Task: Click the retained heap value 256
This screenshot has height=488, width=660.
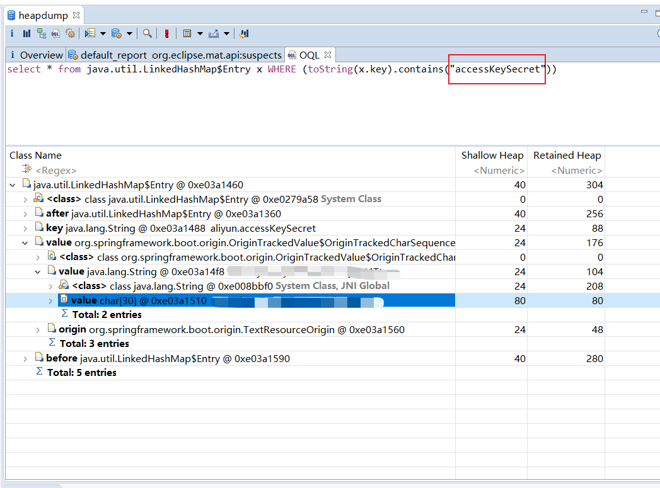Action: pyautogui.click(x=594, y=214)
